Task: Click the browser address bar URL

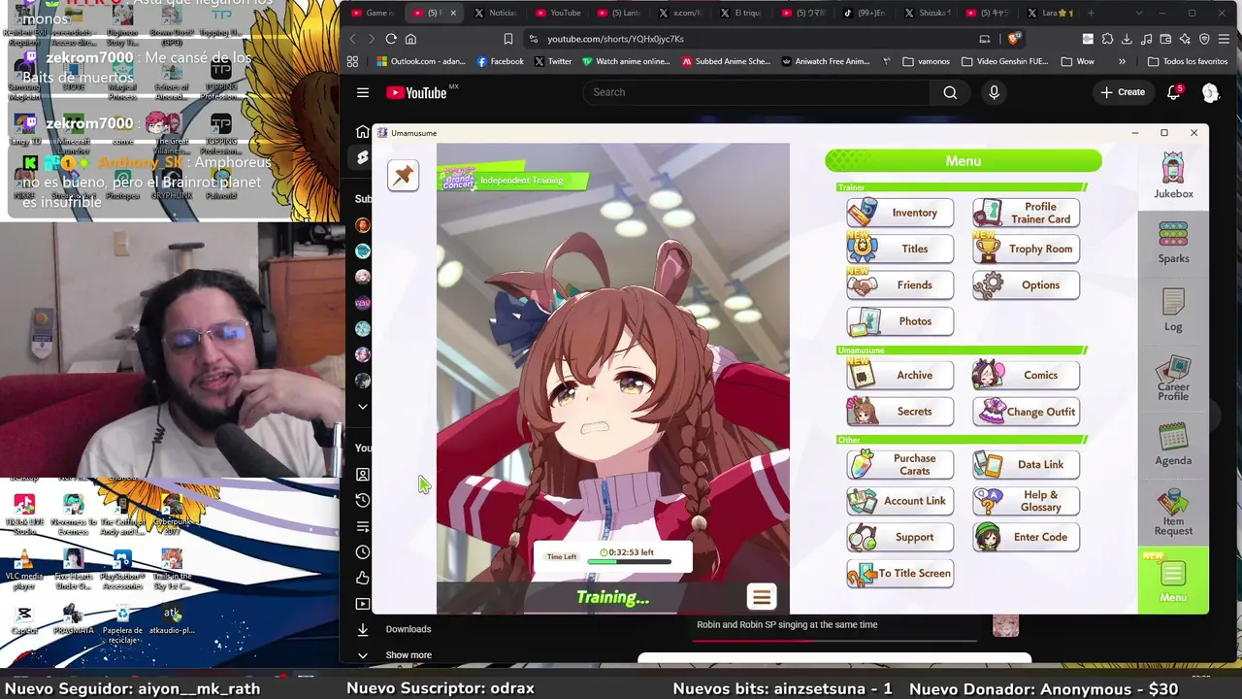Action: point(615,39)
